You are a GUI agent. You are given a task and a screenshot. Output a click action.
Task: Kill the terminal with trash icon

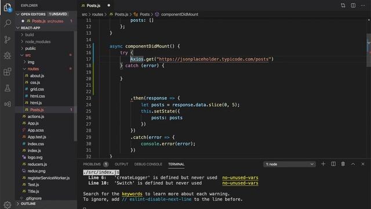coord(343,164)
